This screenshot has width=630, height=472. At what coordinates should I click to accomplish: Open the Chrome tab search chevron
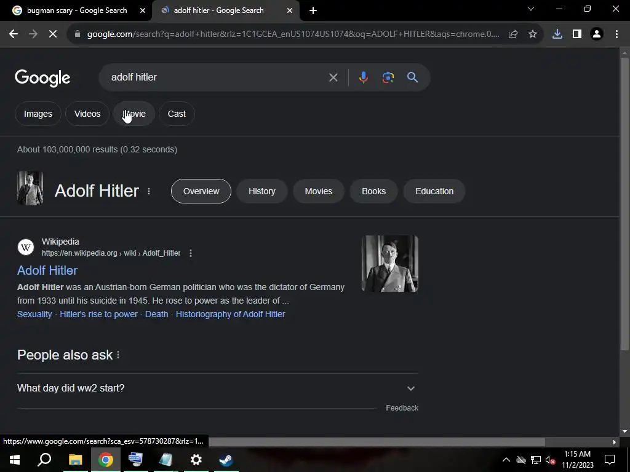pos(531,9)
